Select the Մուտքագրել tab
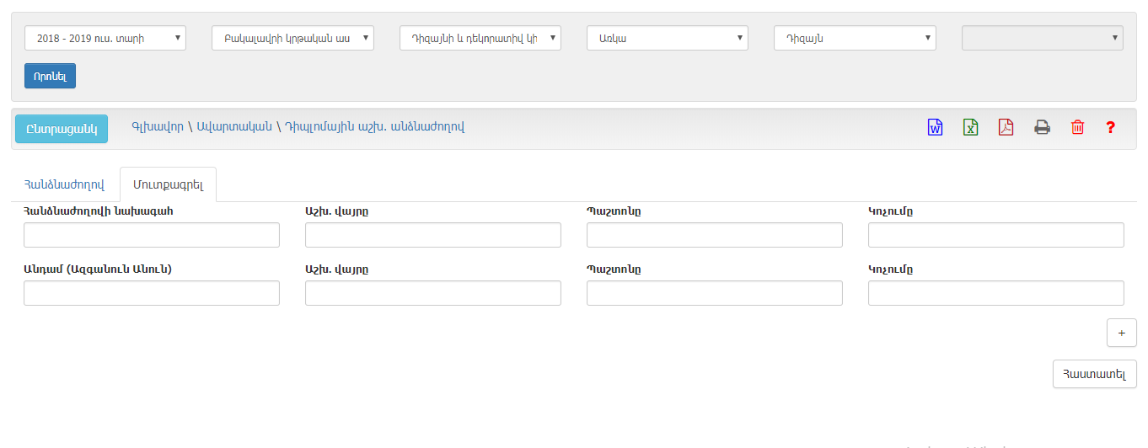1148x448 pixels. click(168, 184)
